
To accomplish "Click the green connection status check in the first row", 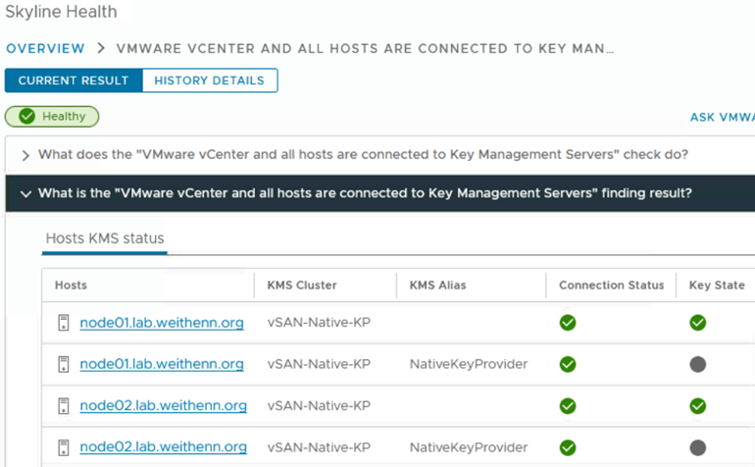I will [x=568, y=323].
